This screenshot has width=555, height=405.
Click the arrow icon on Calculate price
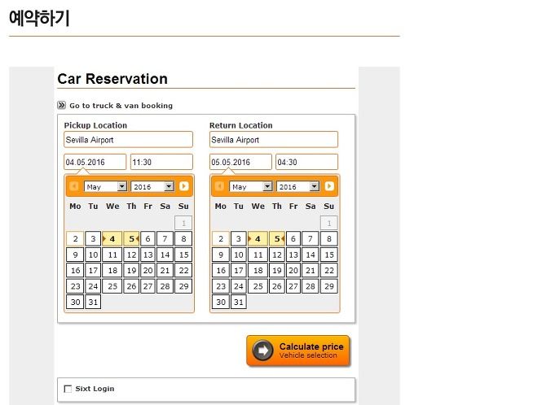coord(262,351)
